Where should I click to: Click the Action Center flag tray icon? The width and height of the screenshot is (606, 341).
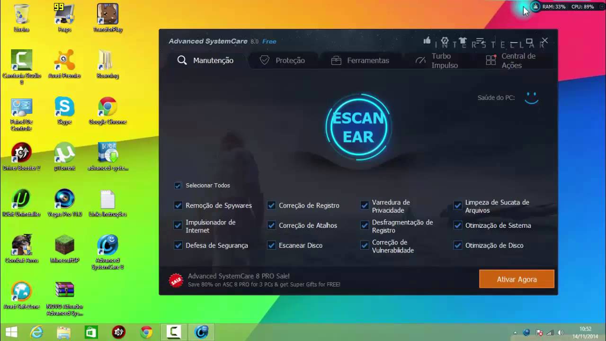pos(539,332)
